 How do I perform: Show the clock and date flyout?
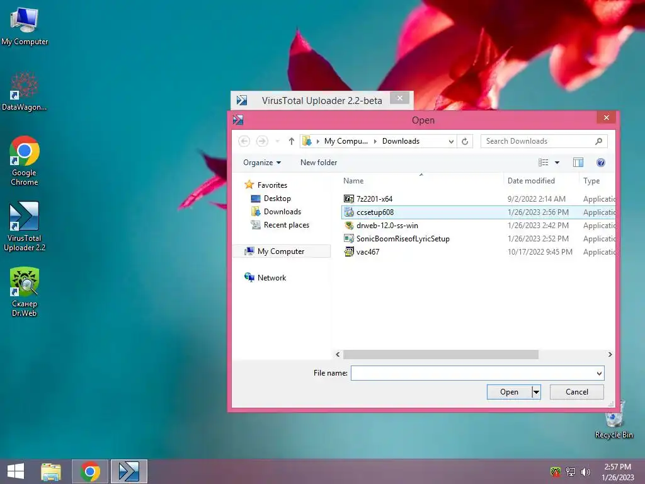point(617,471)
